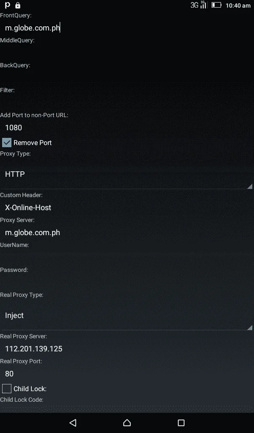Tap the empty Password input field
The image size is (254, 433).
tap(127, 282)
